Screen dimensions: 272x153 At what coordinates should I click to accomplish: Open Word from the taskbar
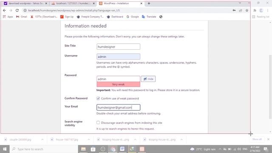122,149
